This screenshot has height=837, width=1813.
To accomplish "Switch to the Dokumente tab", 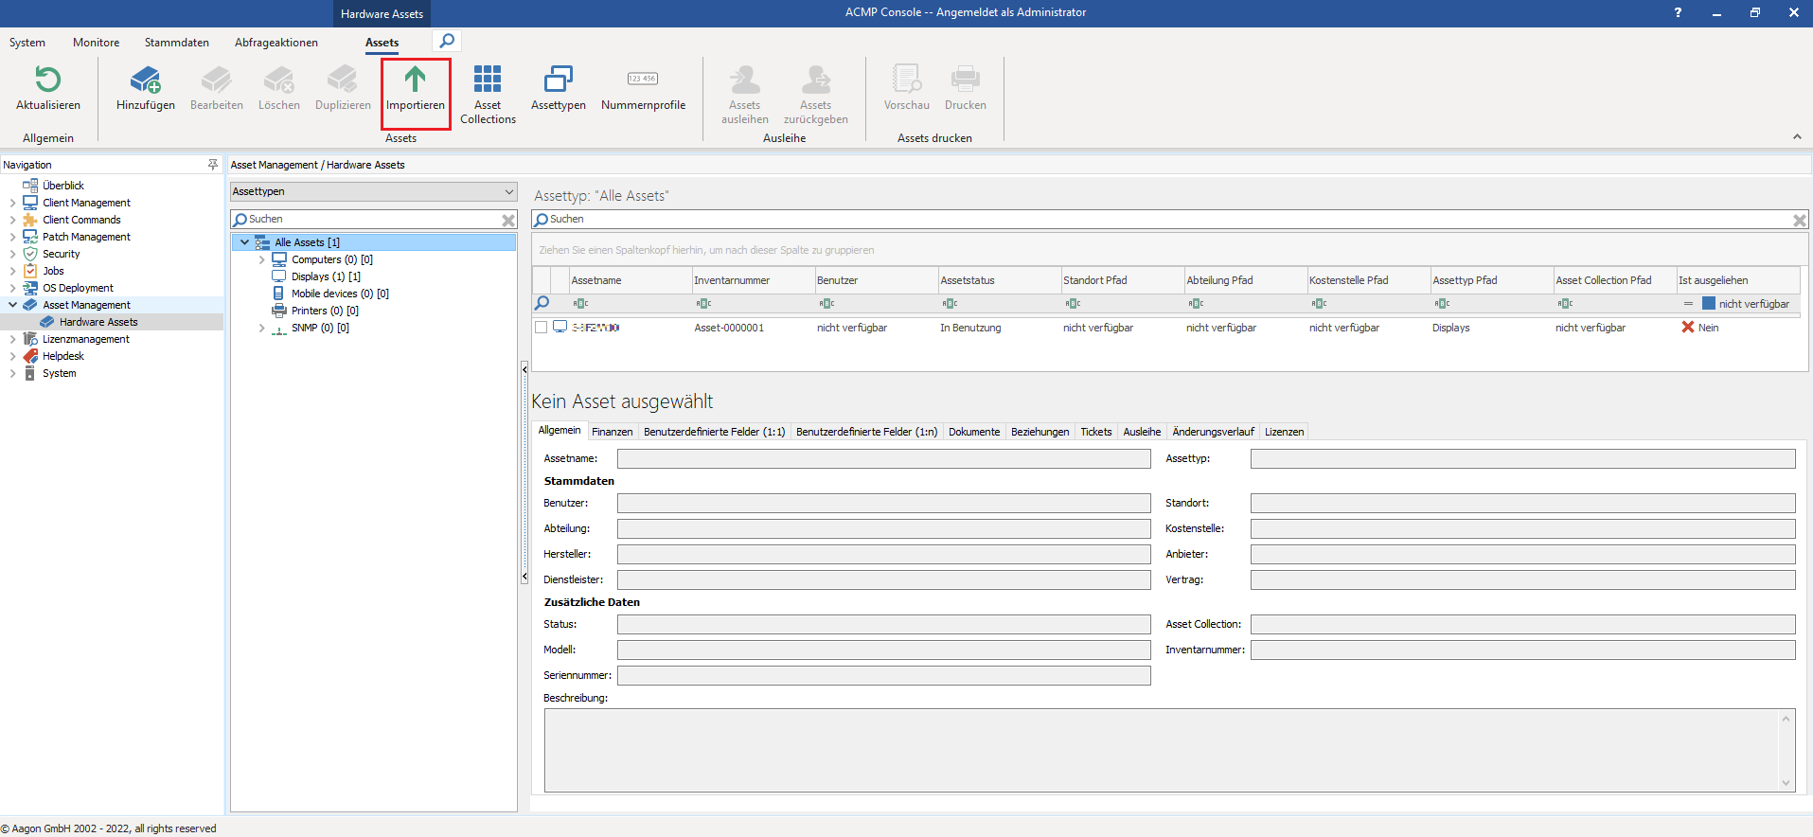I will click(974, 432).
